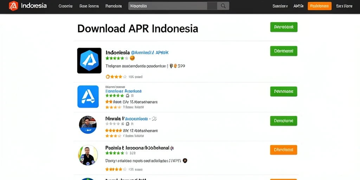Click the green button beside Download APR Indonesia heading

tap(284, 27)
